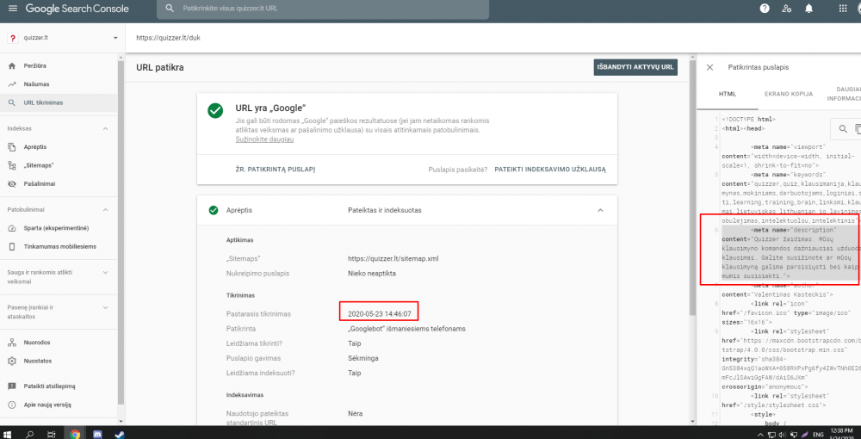Screen dimensions: 861x439
Task: Select the HTML tab
Action: 728,93
